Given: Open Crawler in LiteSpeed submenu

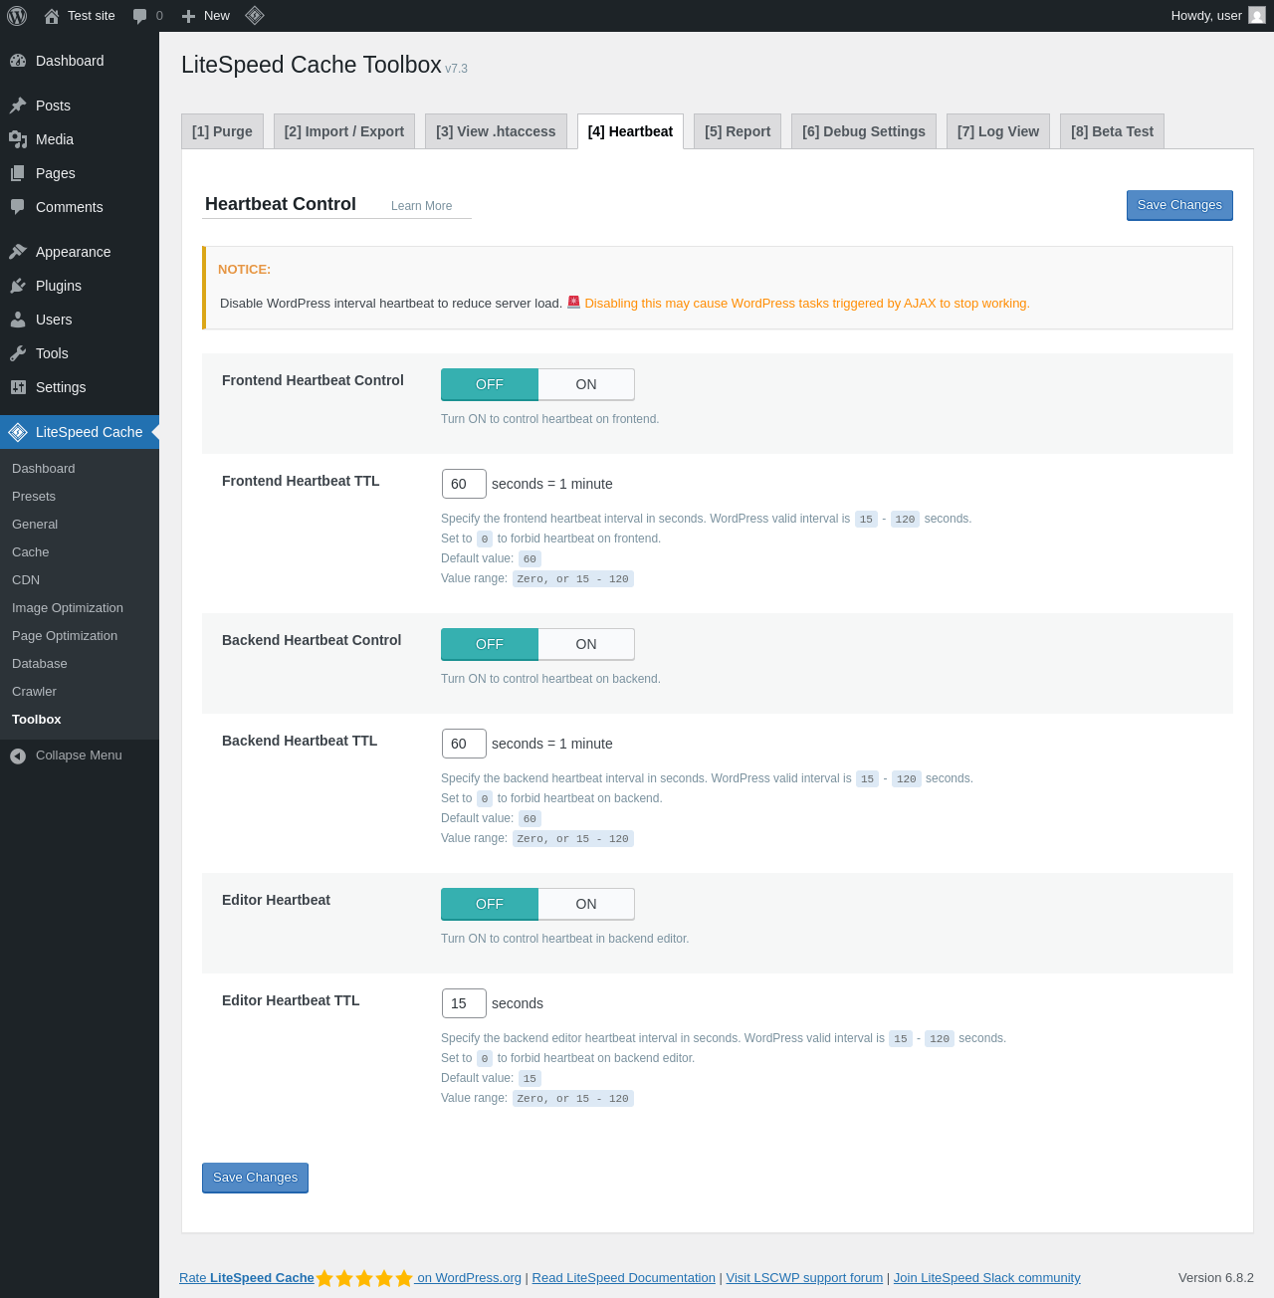Looking at the screenshot, I should (34, 691).
